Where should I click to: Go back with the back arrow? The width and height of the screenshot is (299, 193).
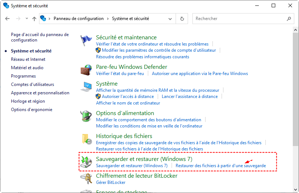tap(7, 19)
